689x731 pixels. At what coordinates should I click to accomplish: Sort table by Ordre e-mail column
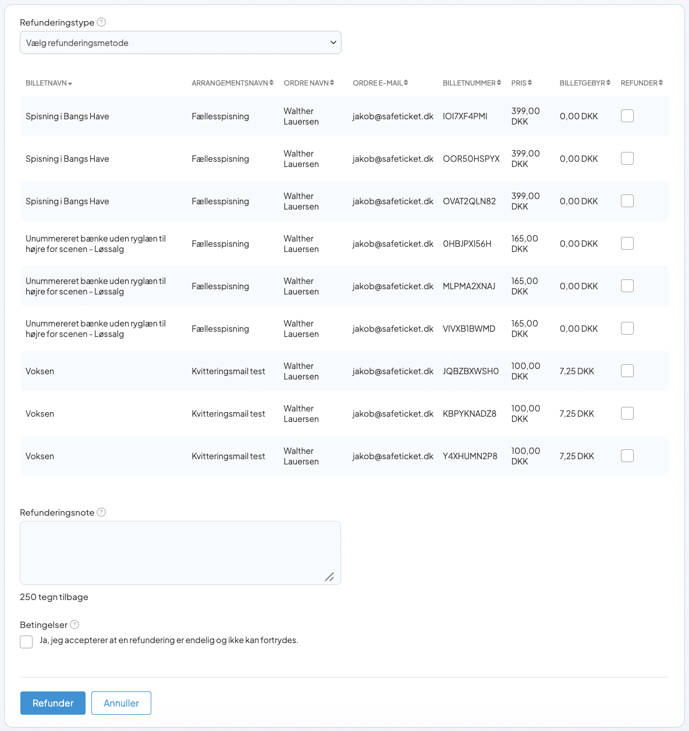tap(406, 83)
